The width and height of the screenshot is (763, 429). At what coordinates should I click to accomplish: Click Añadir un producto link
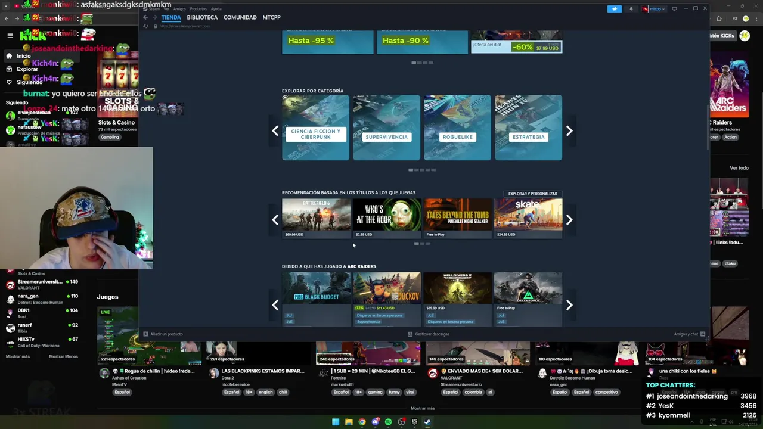click(x=166, y=334)
